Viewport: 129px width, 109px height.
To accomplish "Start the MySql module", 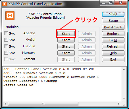I will coord(66,40).
